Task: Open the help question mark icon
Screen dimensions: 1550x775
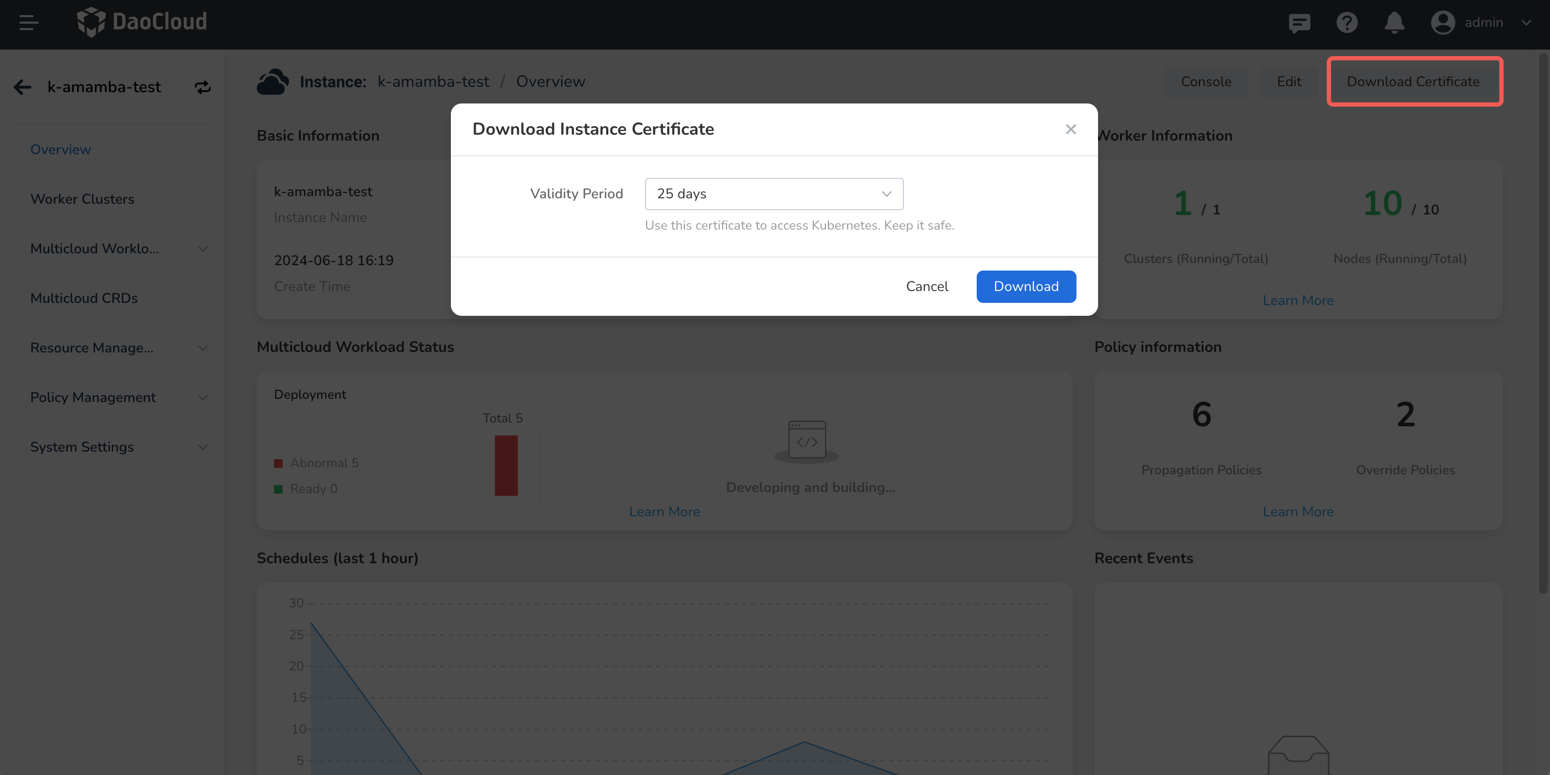Action: click(x=1347, y=23)
